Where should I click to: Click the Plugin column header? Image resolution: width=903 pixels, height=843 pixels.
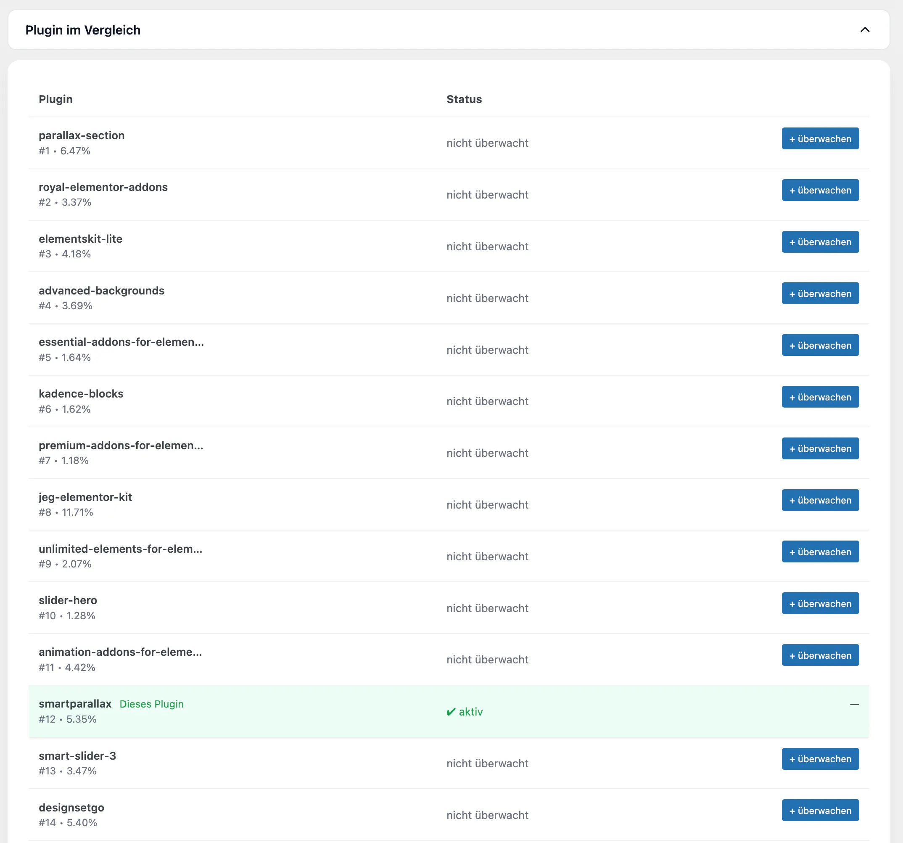(55, 99)
